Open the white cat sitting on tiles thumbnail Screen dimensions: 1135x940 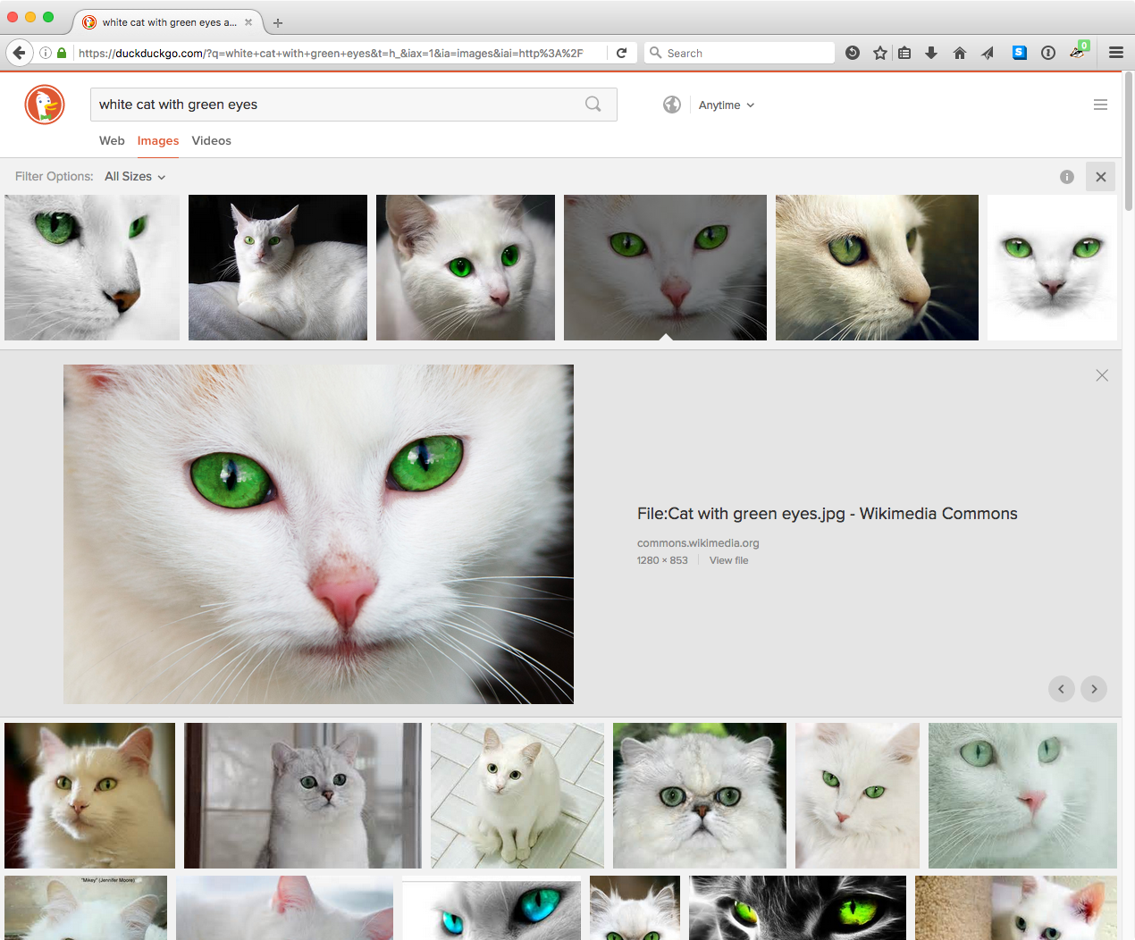(517, 795)
